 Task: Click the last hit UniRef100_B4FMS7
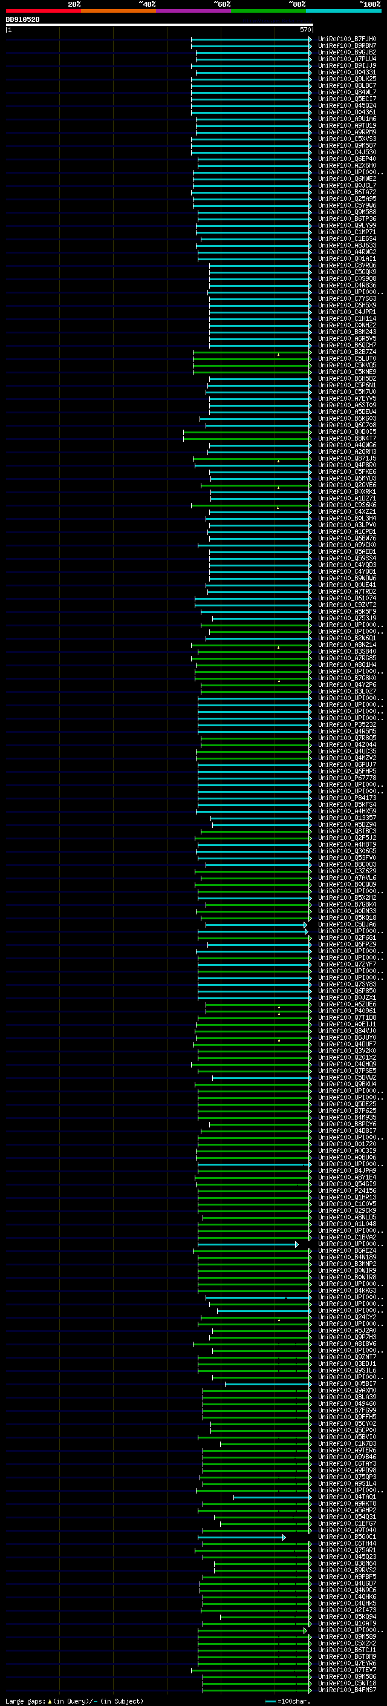pyautogui.click(x=346, y=1690)
